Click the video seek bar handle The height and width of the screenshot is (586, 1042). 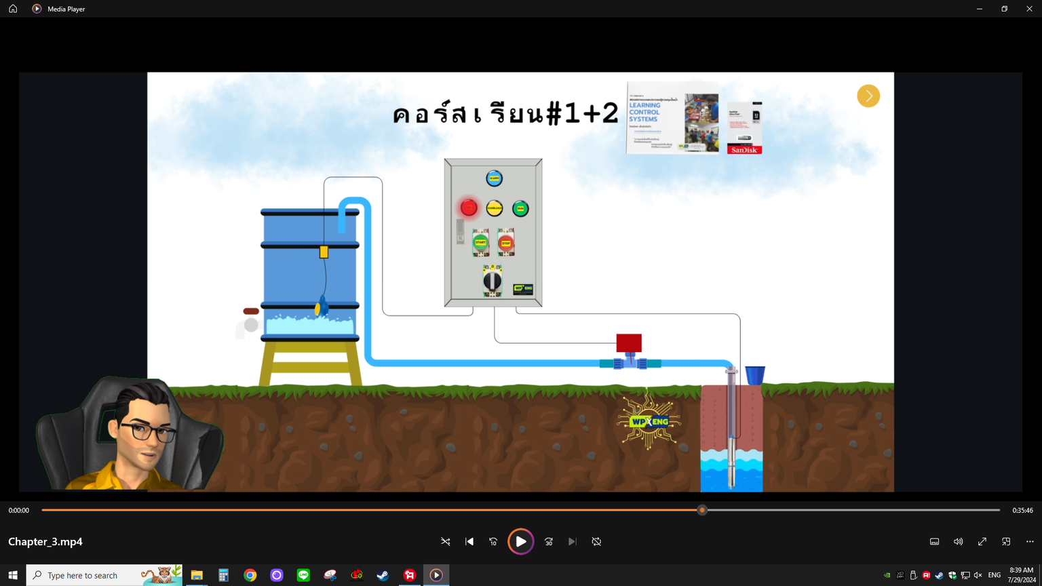point(702,510)
